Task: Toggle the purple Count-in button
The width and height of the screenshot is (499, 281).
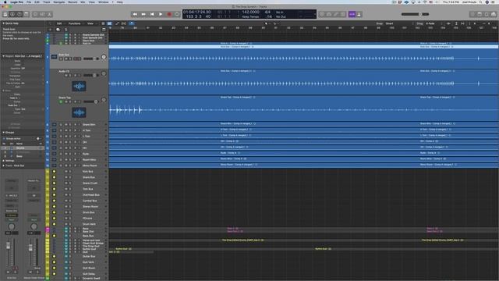Action: (x=352, y=14)
